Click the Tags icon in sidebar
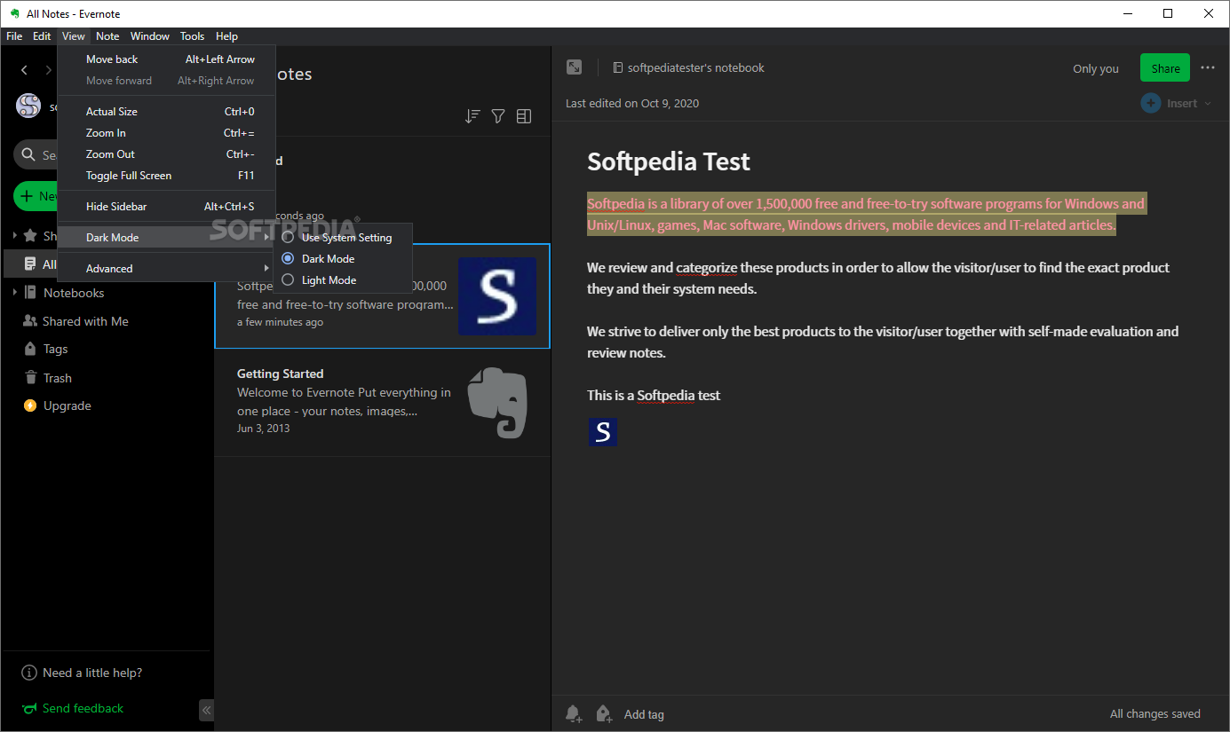This screenshot has height=732, width=1230. (x=30, y=349)
